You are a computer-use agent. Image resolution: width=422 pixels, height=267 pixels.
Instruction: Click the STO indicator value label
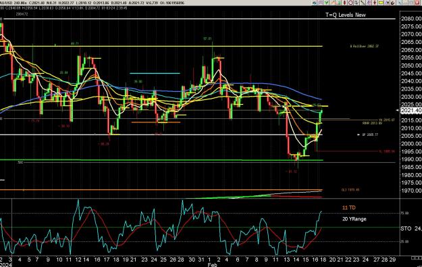(411, 228)
